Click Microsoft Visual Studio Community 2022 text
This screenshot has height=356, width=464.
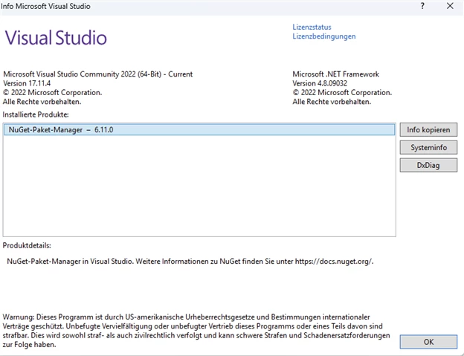[97, 74]
